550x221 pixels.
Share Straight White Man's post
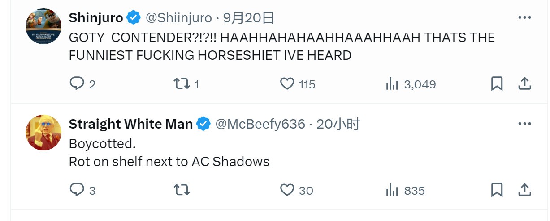pyautogui.click(x=524, y=190)
